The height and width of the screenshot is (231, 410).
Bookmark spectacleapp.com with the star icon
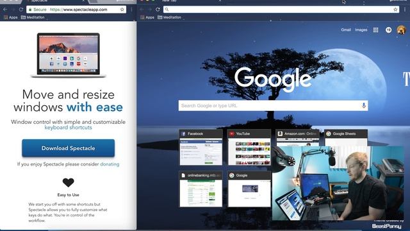click(122, 10)
